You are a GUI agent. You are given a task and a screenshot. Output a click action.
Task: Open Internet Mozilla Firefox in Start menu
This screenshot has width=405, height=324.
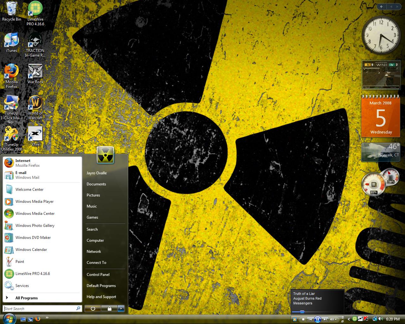(43, 163)
